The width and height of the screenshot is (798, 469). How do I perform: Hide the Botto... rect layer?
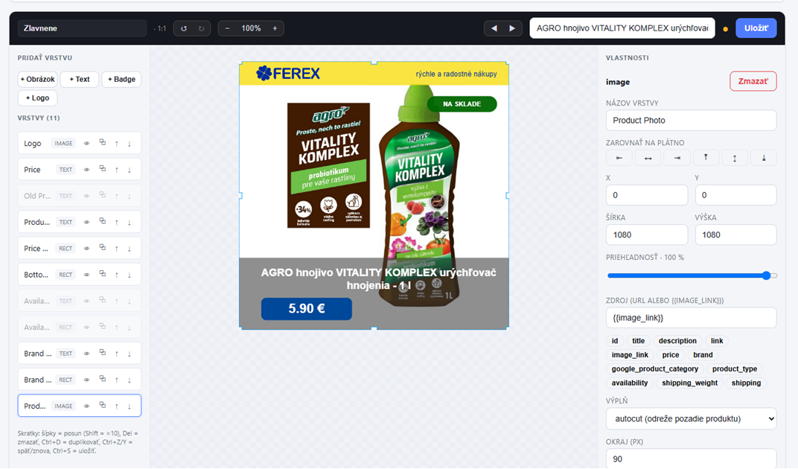coord(86,275)
